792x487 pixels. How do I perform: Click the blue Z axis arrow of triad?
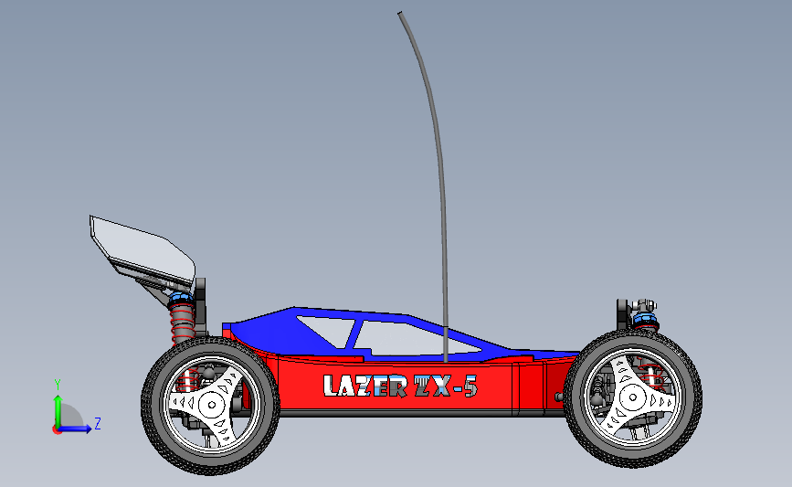click(x=76, y=429)
